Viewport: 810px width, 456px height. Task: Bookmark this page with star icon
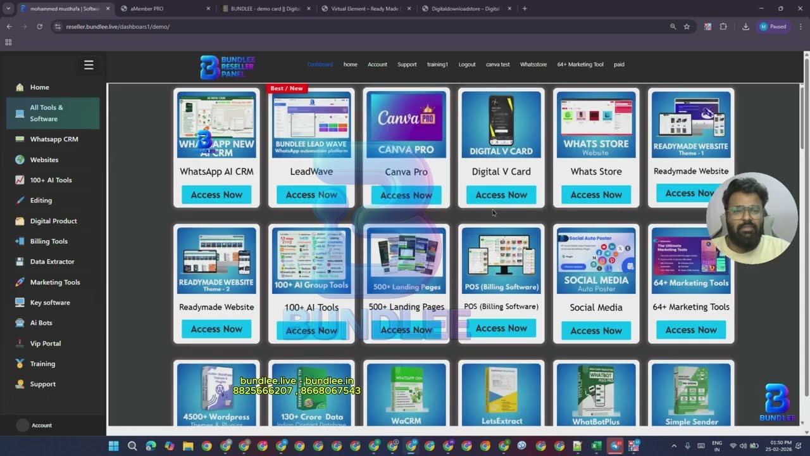(x=687, y=27)
